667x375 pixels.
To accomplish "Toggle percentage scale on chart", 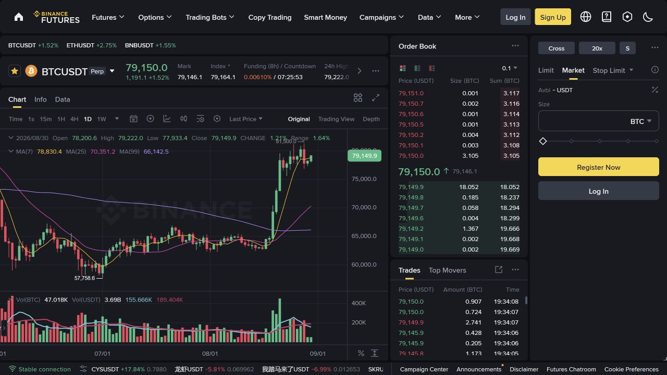I will [x=361, y=353].
